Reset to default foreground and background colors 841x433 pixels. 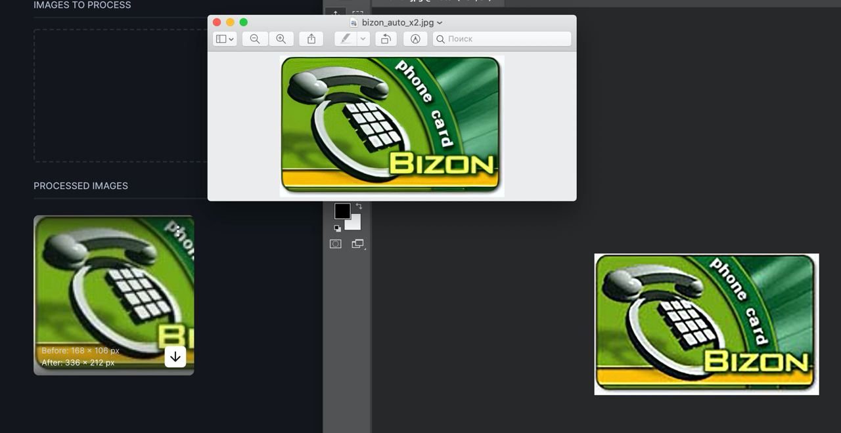click(337, 228)
